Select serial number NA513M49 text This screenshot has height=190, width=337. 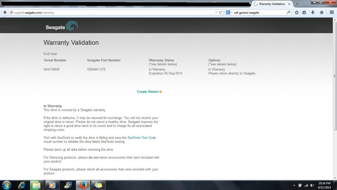pos(52,69)
